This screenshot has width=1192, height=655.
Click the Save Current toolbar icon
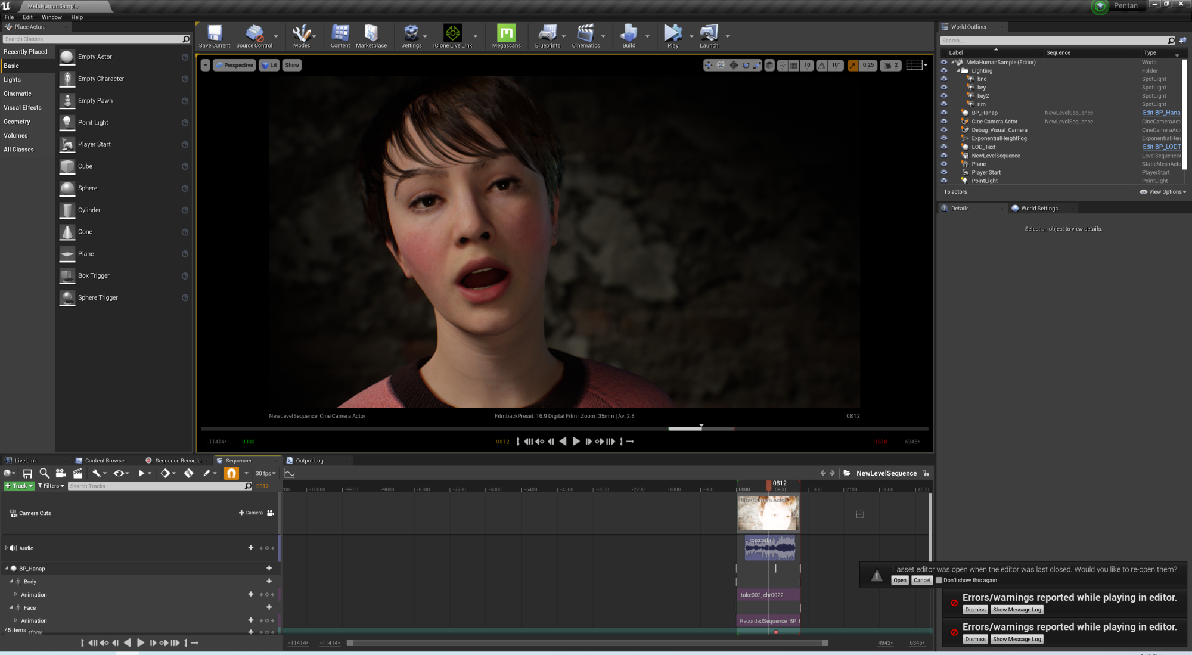215,36
